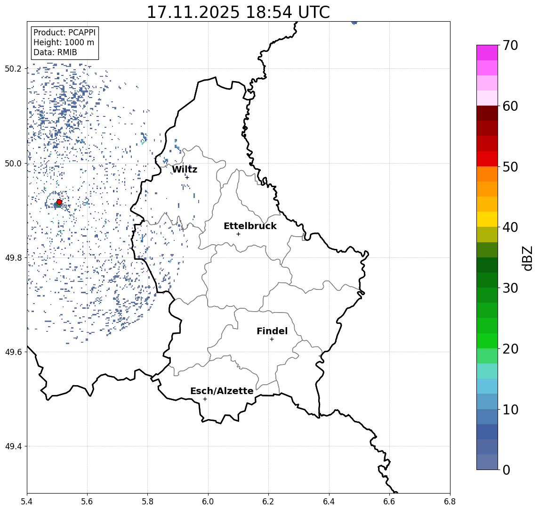Click the latitude tick label '49.4'
Image resolution: width=539 pixels, height=511 pixels.
coord(13,446)
